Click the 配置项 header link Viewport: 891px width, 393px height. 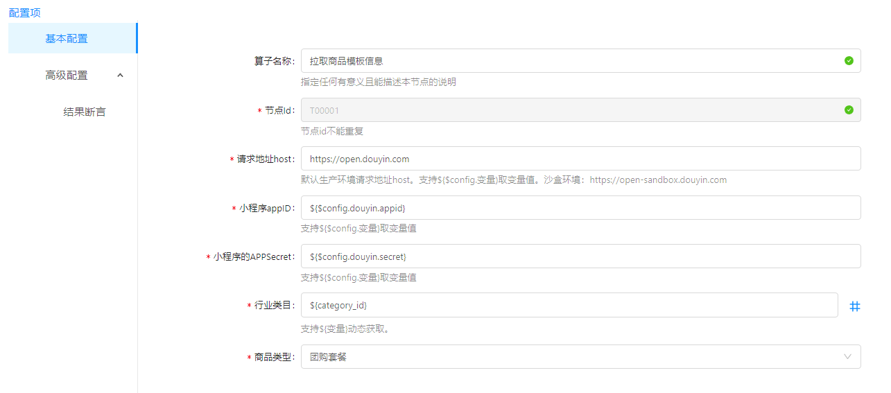click(24, 12)
